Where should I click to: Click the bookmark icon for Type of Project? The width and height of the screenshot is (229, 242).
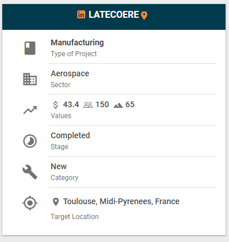pyautogui.click(x=30, y=48)
